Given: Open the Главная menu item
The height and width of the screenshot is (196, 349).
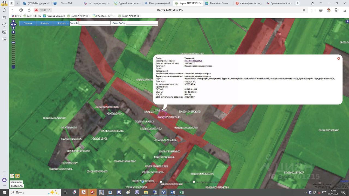Looking at the screenshot, I should pos(28,23).
